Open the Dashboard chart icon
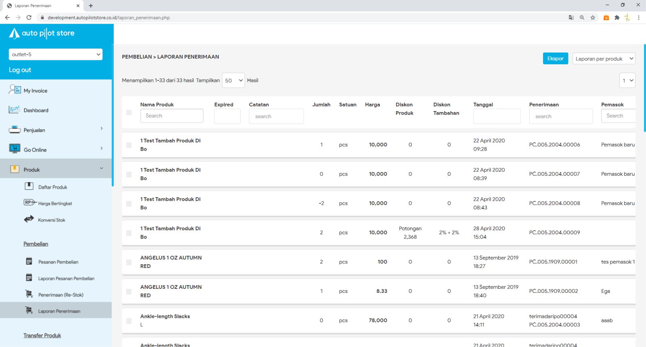Image resolution: width=646 pixels, height=347 pixels. tap(14, 109)
